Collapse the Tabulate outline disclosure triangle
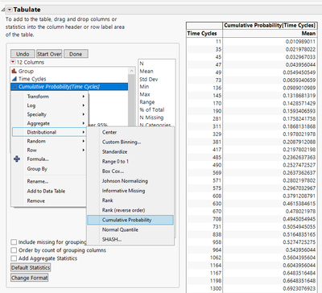Viewport: 322px width, 293px height. click(x=3, y=10)
